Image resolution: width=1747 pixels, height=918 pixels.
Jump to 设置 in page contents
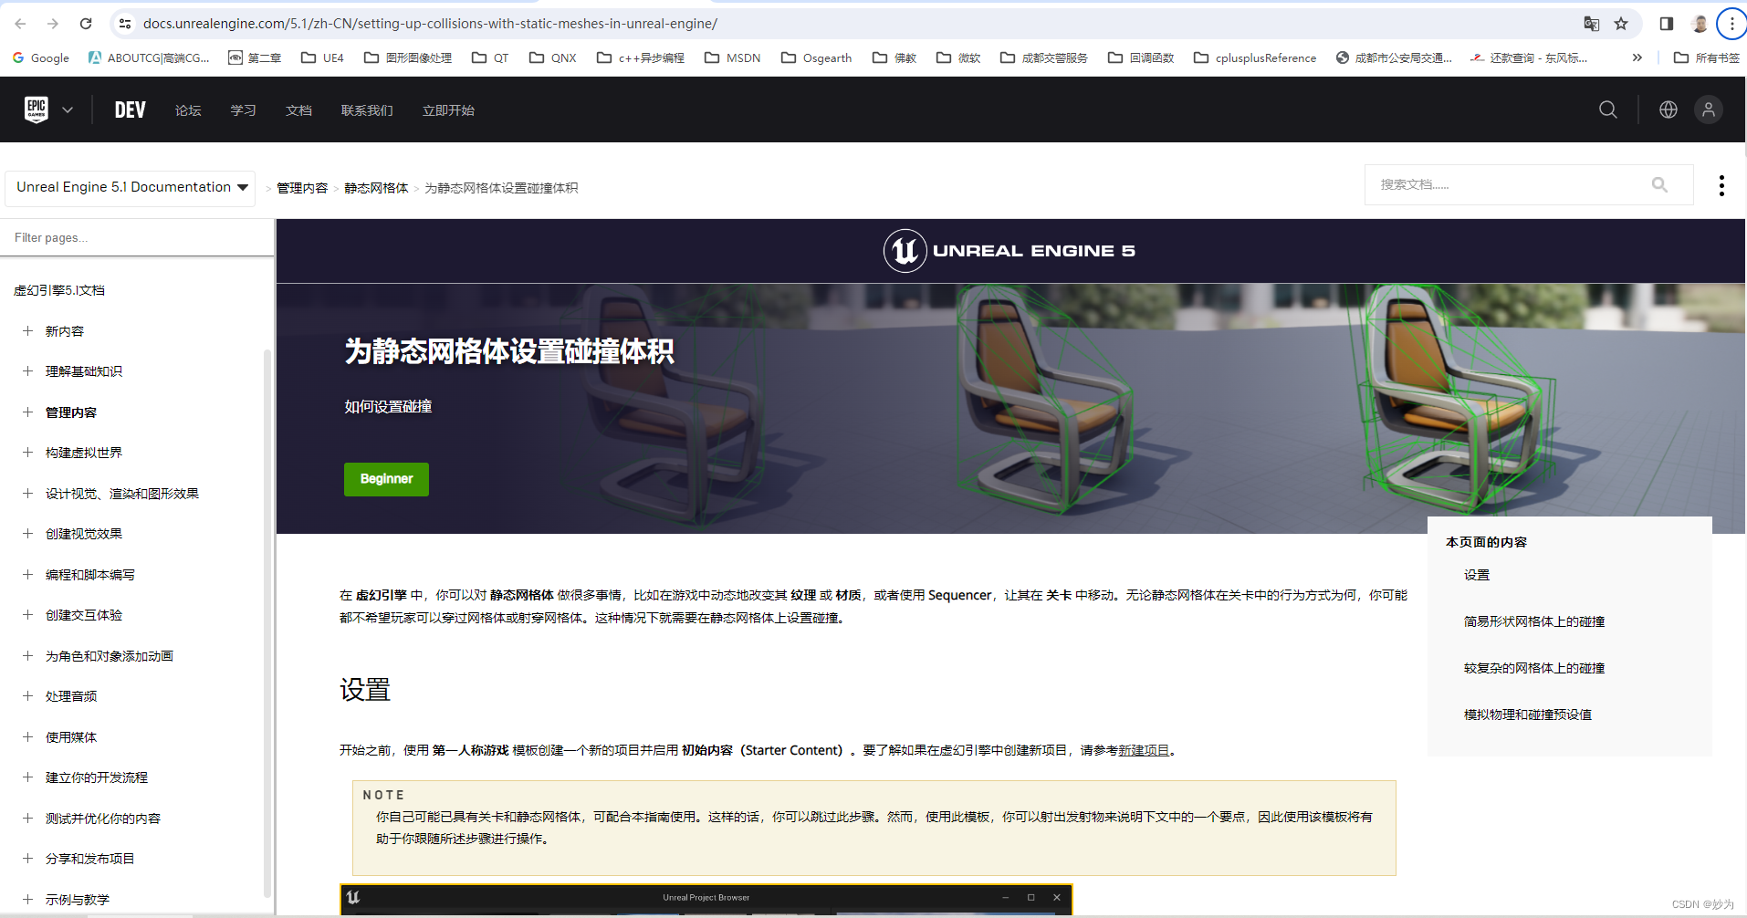(x=1477, y=575)
